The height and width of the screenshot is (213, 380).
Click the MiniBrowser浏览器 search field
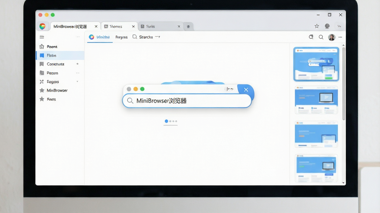click(187, 101)
